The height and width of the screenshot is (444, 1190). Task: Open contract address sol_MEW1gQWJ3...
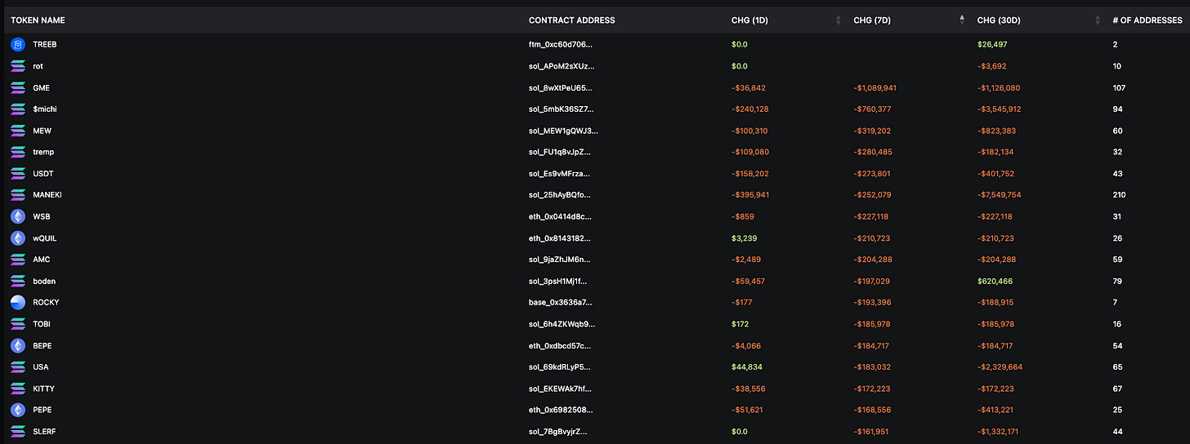pyautogui.click(x=563, y=131)
